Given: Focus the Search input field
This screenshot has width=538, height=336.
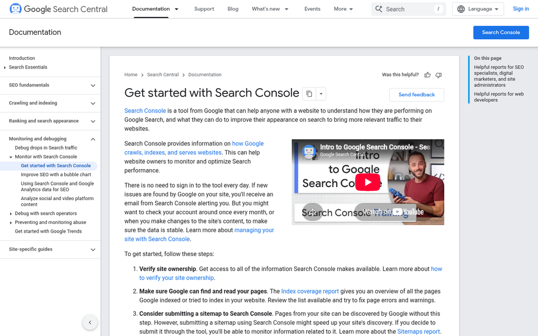Looking at the screenshot, I should [x=408, y=9].
